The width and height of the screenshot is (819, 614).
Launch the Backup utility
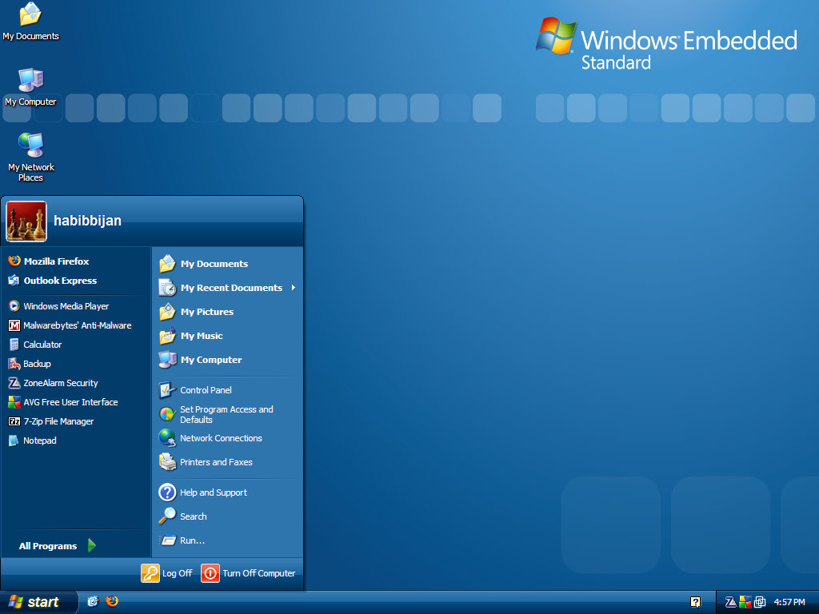click(x=76, y=364)
